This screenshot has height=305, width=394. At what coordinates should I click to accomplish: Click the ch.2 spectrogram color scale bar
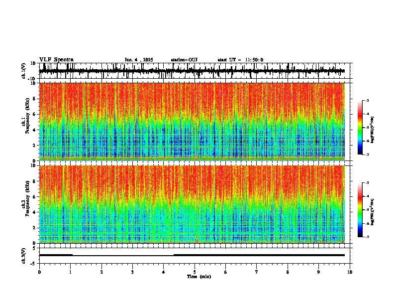pos(360,210)
